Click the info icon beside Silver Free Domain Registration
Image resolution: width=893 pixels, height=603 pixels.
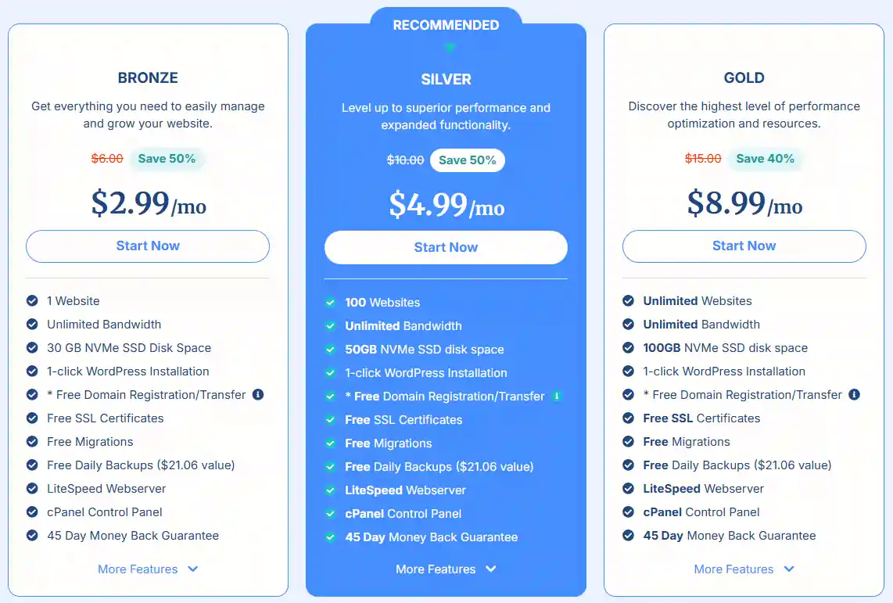point(557,397)
